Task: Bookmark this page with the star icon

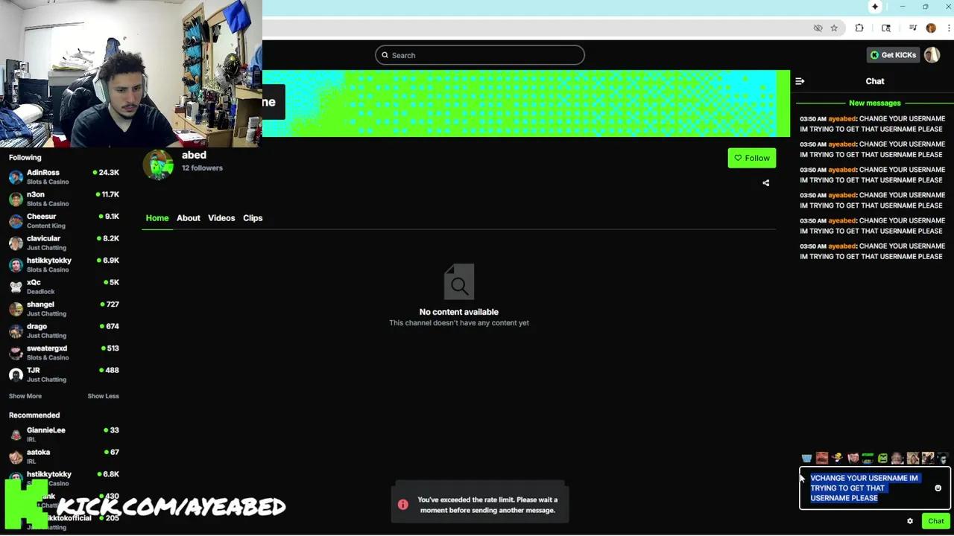Action: (x=834, y=28)
